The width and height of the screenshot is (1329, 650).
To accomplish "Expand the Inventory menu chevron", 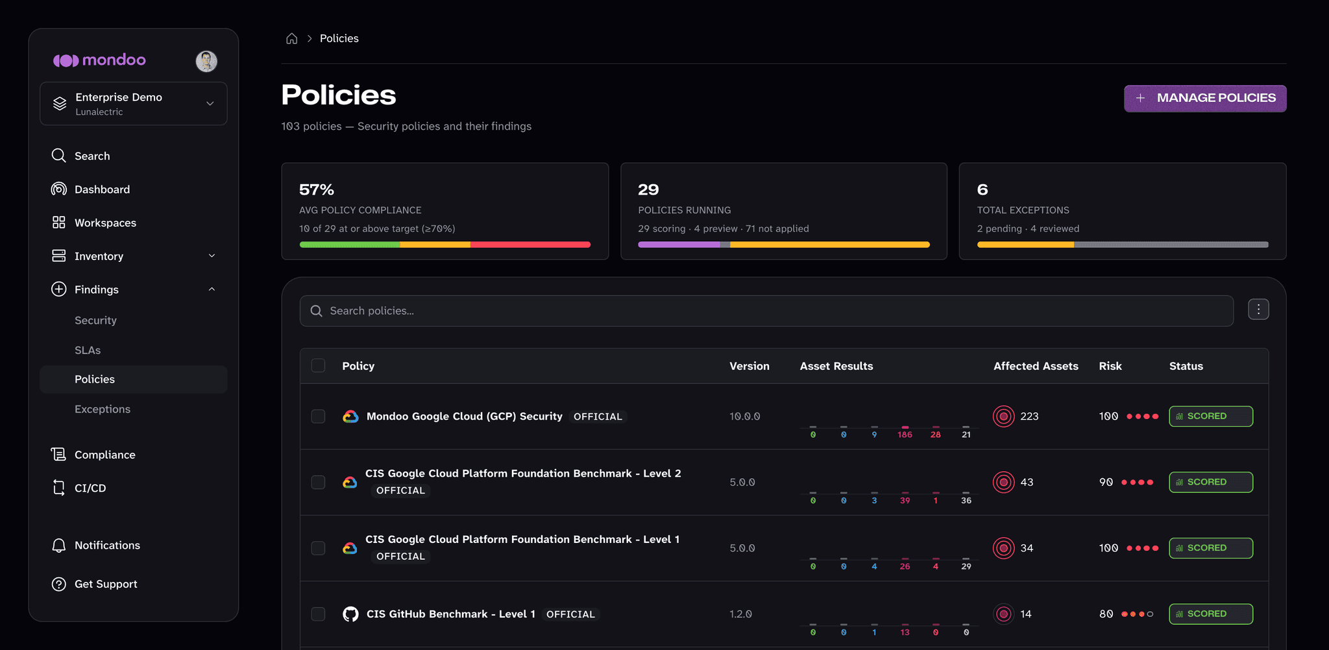I will click(212, 256).
